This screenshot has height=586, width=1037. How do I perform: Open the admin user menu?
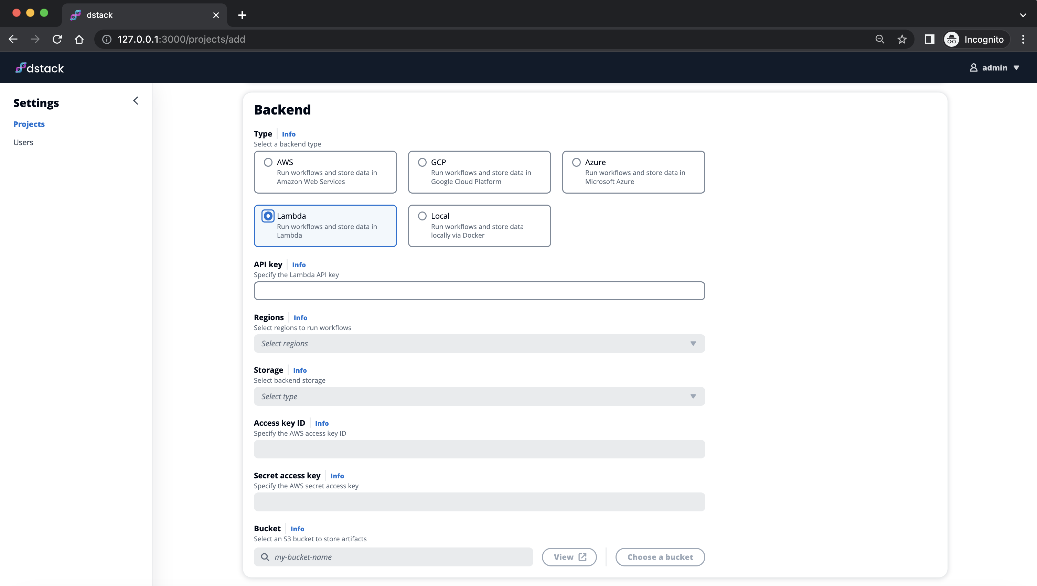tap(994, 68)
